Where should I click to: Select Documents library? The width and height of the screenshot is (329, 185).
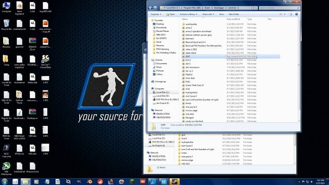pos(161,63)
